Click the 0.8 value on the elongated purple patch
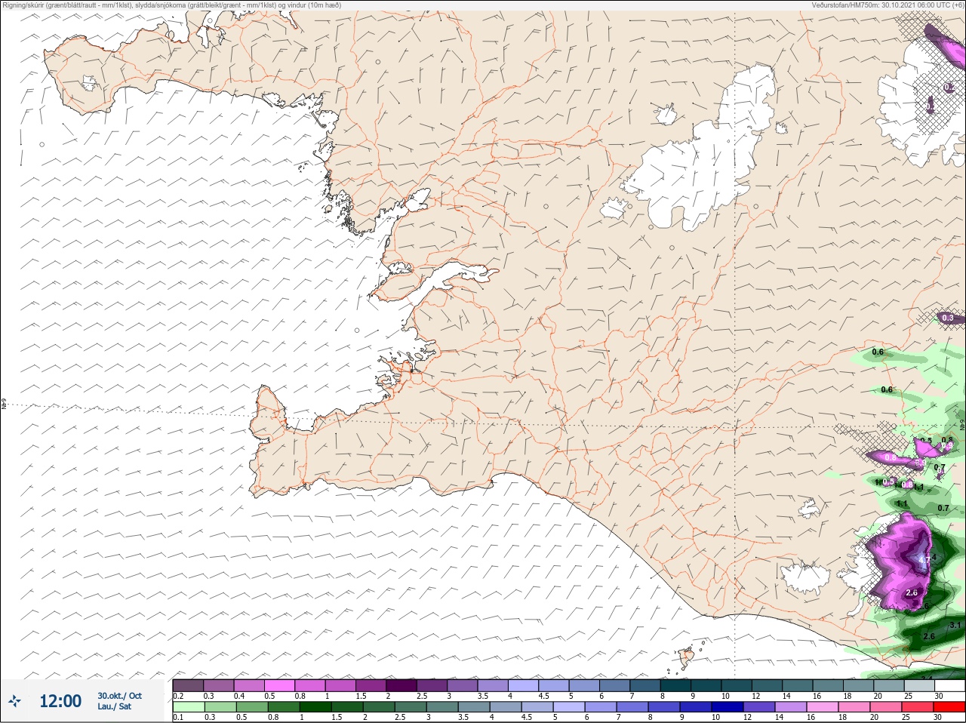The image size is (966, 723). [891, 458]
